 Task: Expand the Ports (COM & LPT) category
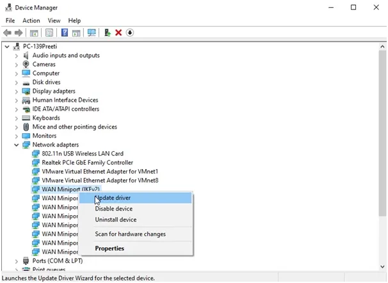click(17, 261)
